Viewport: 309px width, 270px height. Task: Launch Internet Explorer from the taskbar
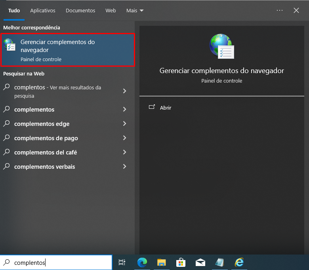pyautogui.click(x=239, y=262)
